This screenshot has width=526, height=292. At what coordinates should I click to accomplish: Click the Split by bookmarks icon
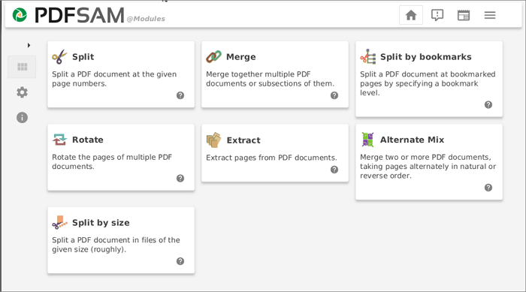(x=368, y=56)
